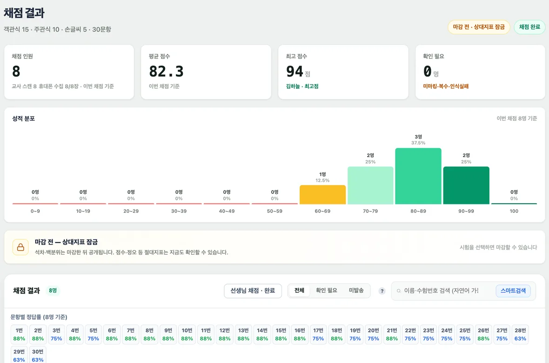Screen dimensions: 549x363
Task: Open the 평균 점수 82.3 card
Action: coord(206,72)
